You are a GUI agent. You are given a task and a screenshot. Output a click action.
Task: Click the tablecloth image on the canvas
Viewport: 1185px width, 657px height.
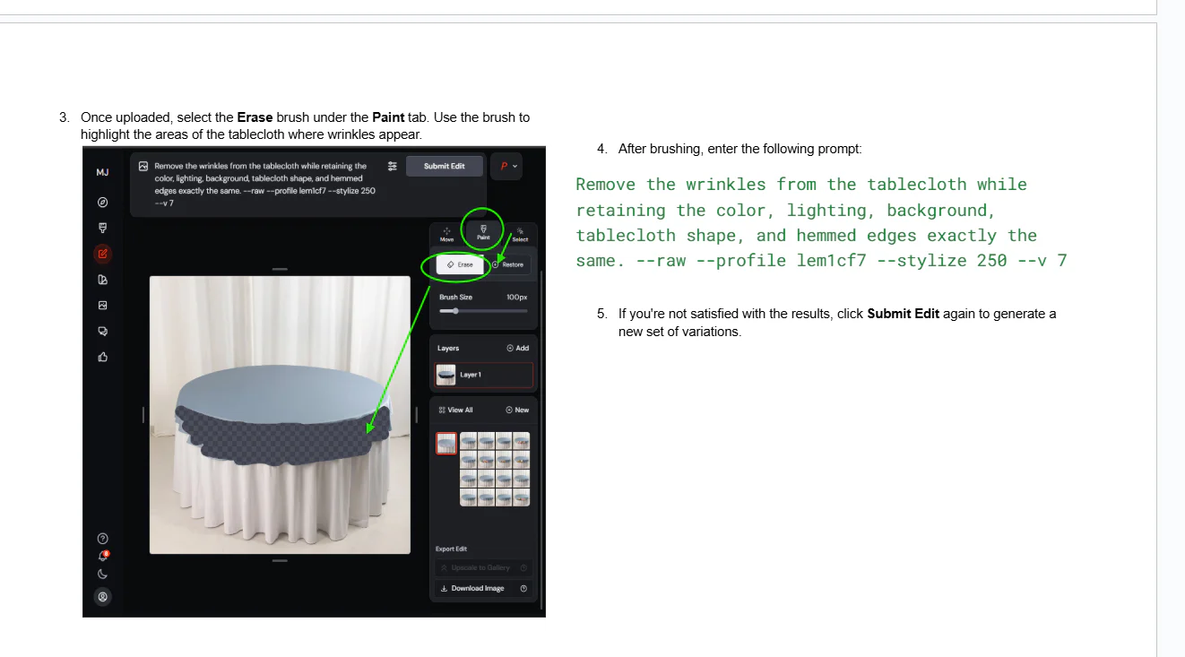coord(280,415)
